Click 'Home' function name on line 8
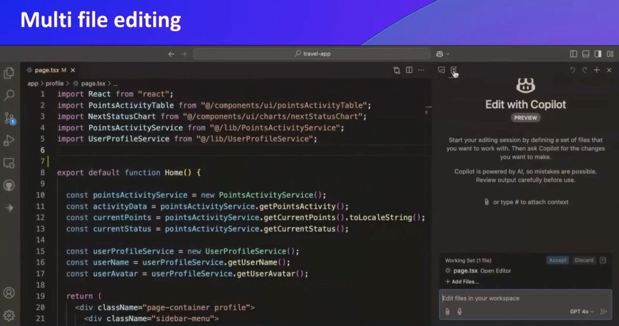This screenshot has height=326, width=619. 173,173
